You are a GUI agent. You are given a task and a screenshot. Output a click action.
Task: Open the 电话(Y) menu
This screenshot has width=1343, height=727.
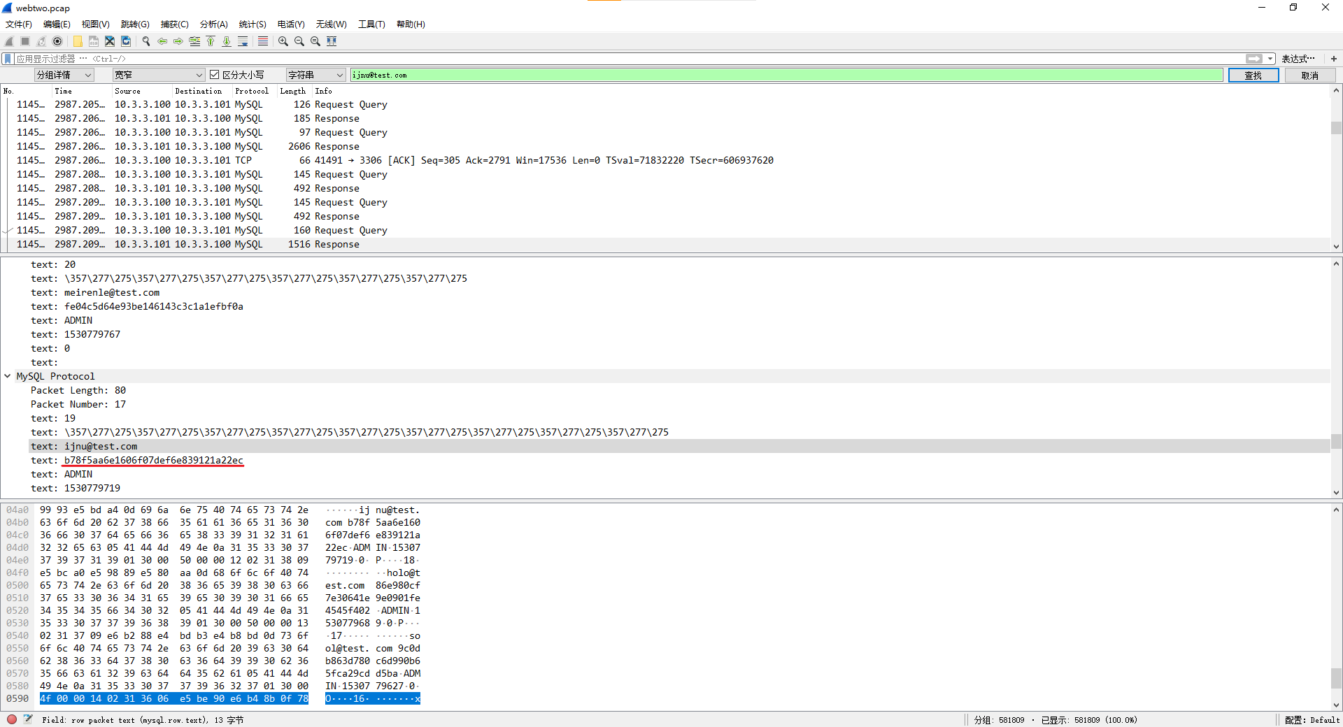point(291,24)
